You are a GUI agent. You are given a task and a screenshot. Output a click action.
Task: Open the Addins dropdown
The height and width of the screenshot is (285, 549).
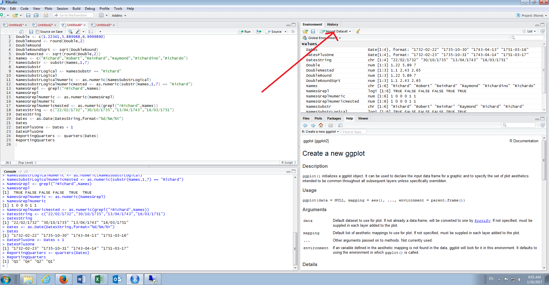pyautogui.click(x=119, y=16)
